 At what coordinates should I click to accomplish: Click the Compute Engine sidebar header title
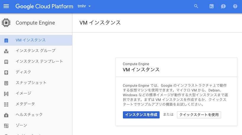pyautogui.click(x=35, y=23)
